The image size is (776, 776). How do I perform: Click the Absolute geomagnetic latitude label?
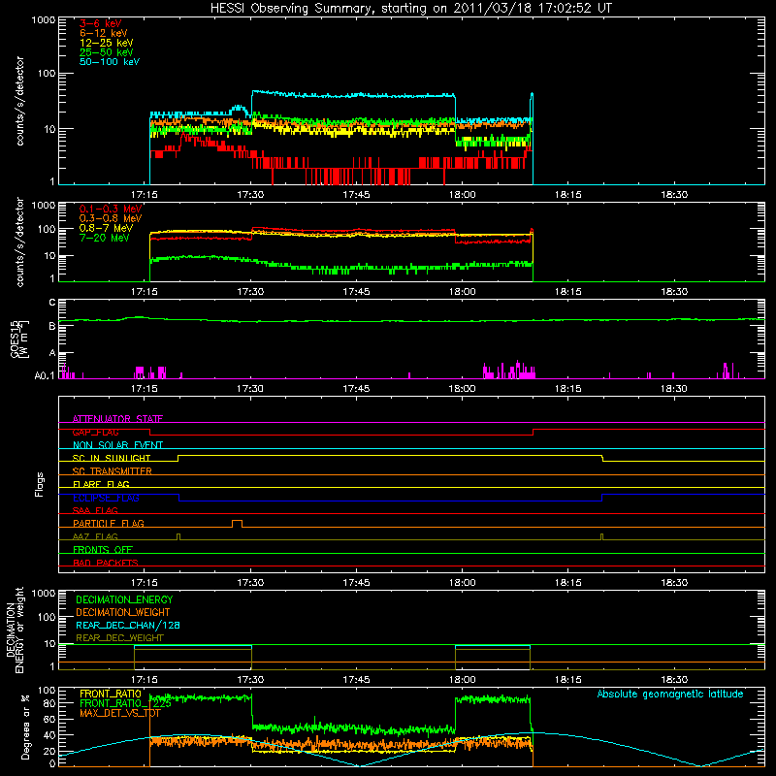(x=670, y=694)
